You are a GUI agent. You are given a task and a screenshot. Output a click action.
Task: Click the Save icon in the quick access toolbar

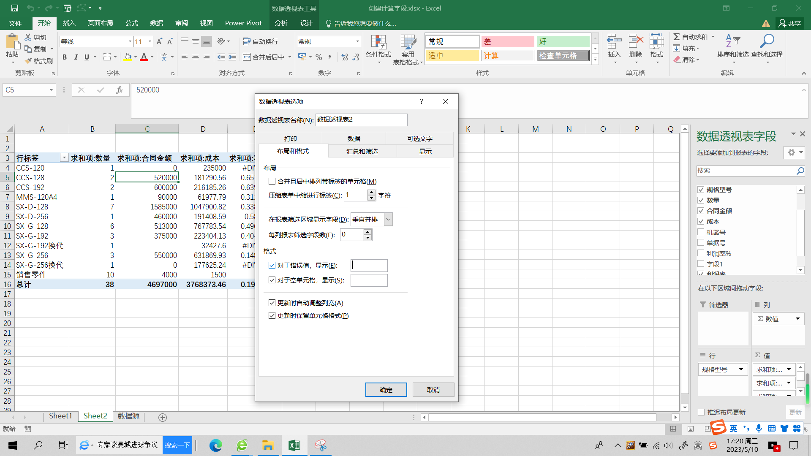(14, 8)
